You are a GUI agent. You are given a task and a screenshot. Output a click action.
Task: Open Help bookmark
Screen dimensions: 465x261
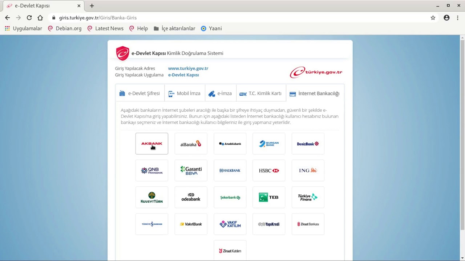point(138,28)
